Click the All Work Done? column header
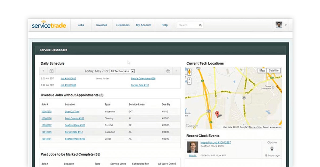The height and width of the screenshot is (167, 320). pyautogui.click(x=167, y=164)
